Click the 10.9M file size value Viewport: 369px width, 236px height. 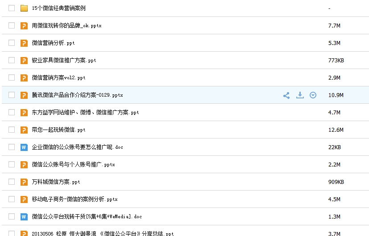[336, 95]
